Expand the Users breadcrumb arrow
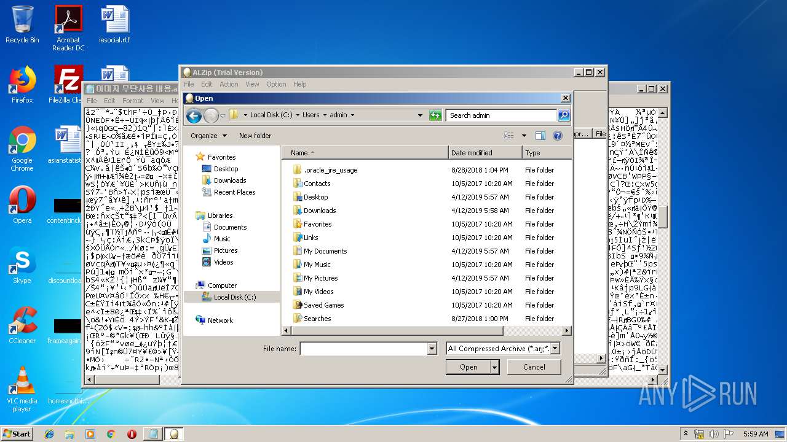Image resolution: width=787 pixels, height=442 pixels. point(325,115)
